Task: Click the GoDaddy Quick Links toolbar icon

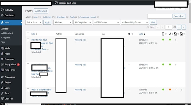Action: [56, 3]
